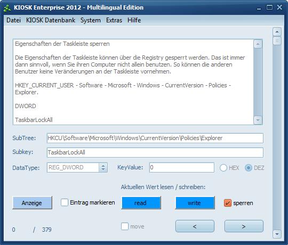Click the description box scroll-up arrow
Screen dimensions: 288x245
(258, 44)
